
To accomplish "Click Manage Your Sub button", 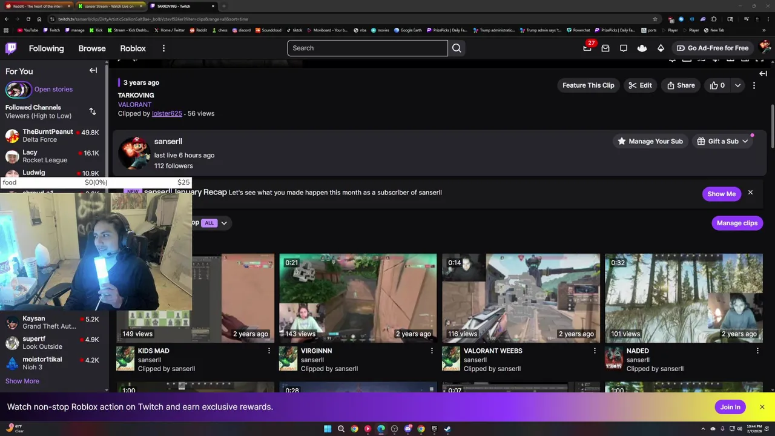I will click(650, 141).
